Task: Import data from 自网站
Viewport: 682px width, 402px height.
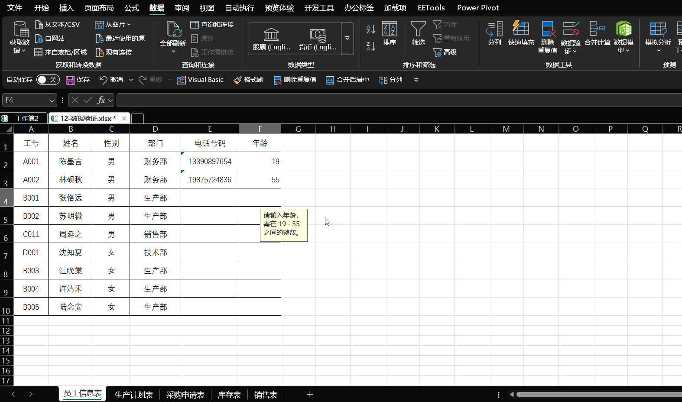Action: coord(50,39)
